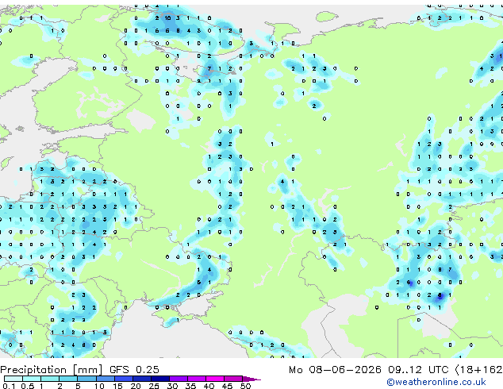Click the "09..12 UTC" time text

coord(418,370)
